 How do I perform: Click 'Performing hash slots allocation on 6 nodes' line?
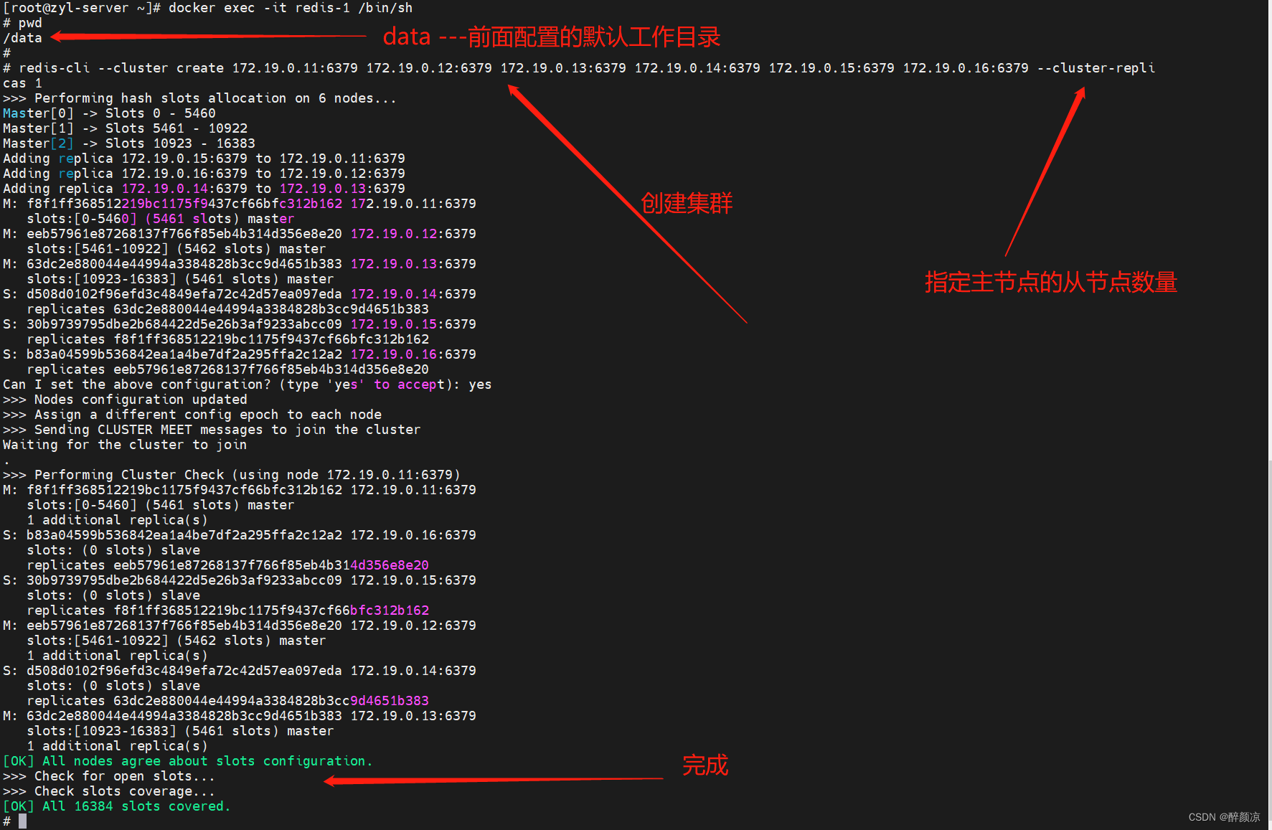coord(199,98)
